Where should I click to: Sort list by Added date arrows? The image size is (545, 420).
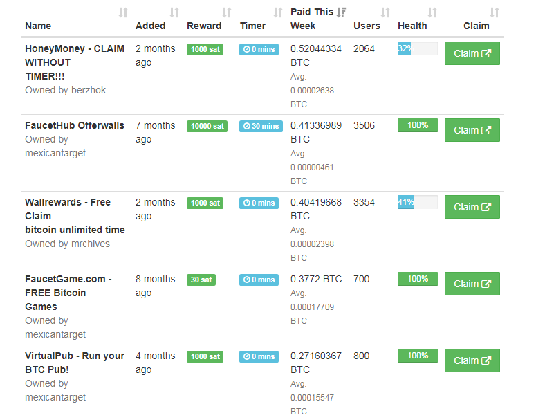174,12
